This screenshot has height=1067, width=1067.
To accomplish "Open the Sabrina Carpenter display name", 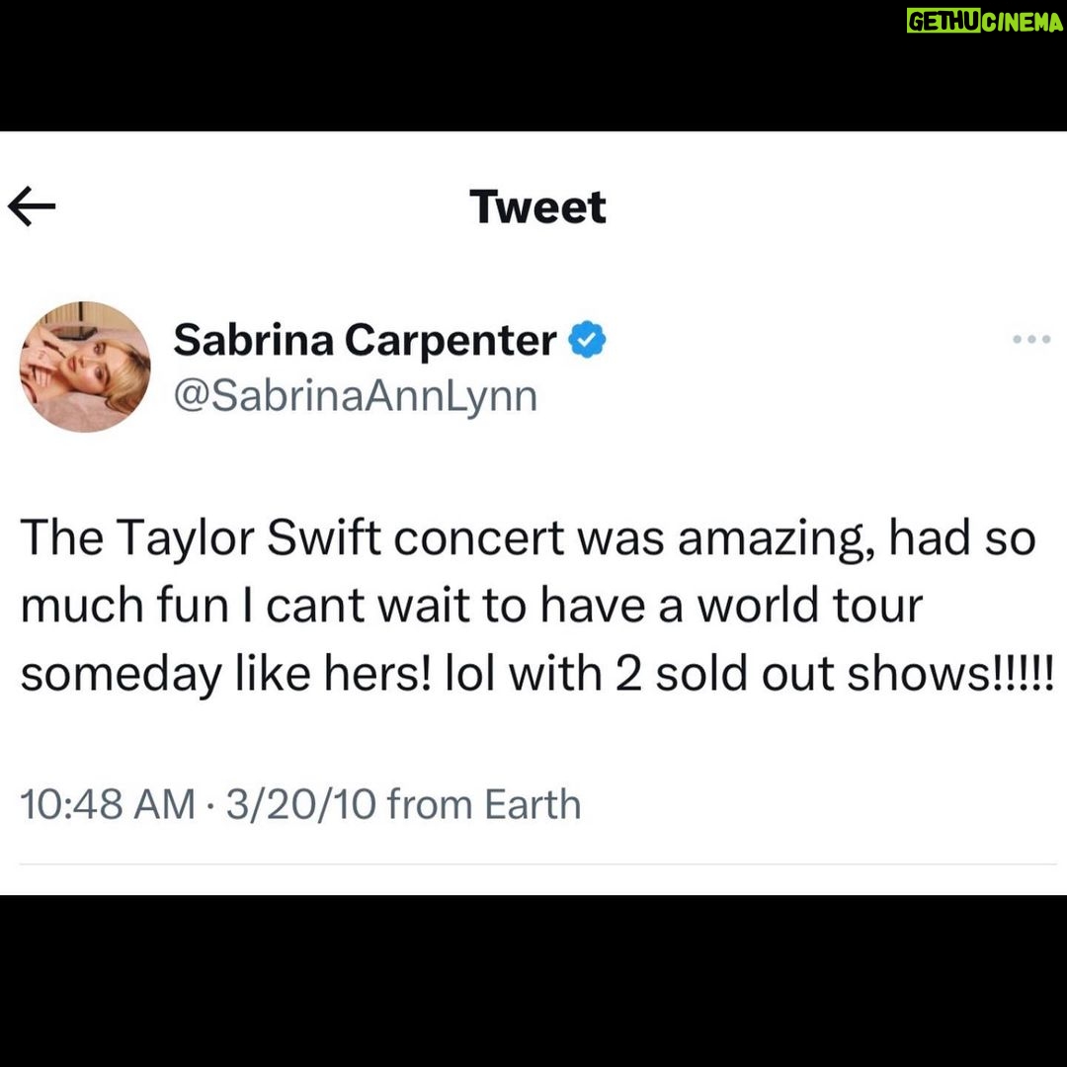I will pos(365,340).
